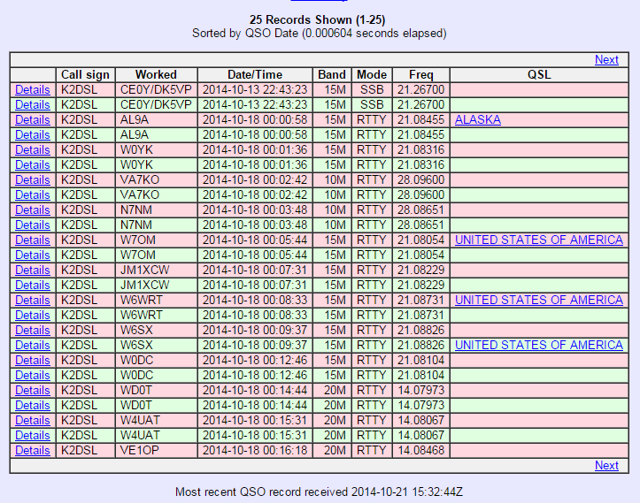Show Details of green W6WRT row
The width and height of the screenshot is (640, 503).
[33, 315]
